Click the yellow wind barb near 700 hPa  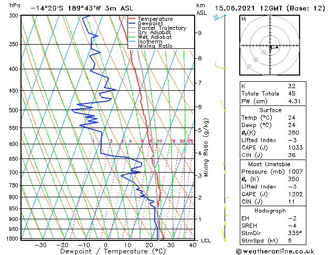pyautogui.click(x=225, y=167)
